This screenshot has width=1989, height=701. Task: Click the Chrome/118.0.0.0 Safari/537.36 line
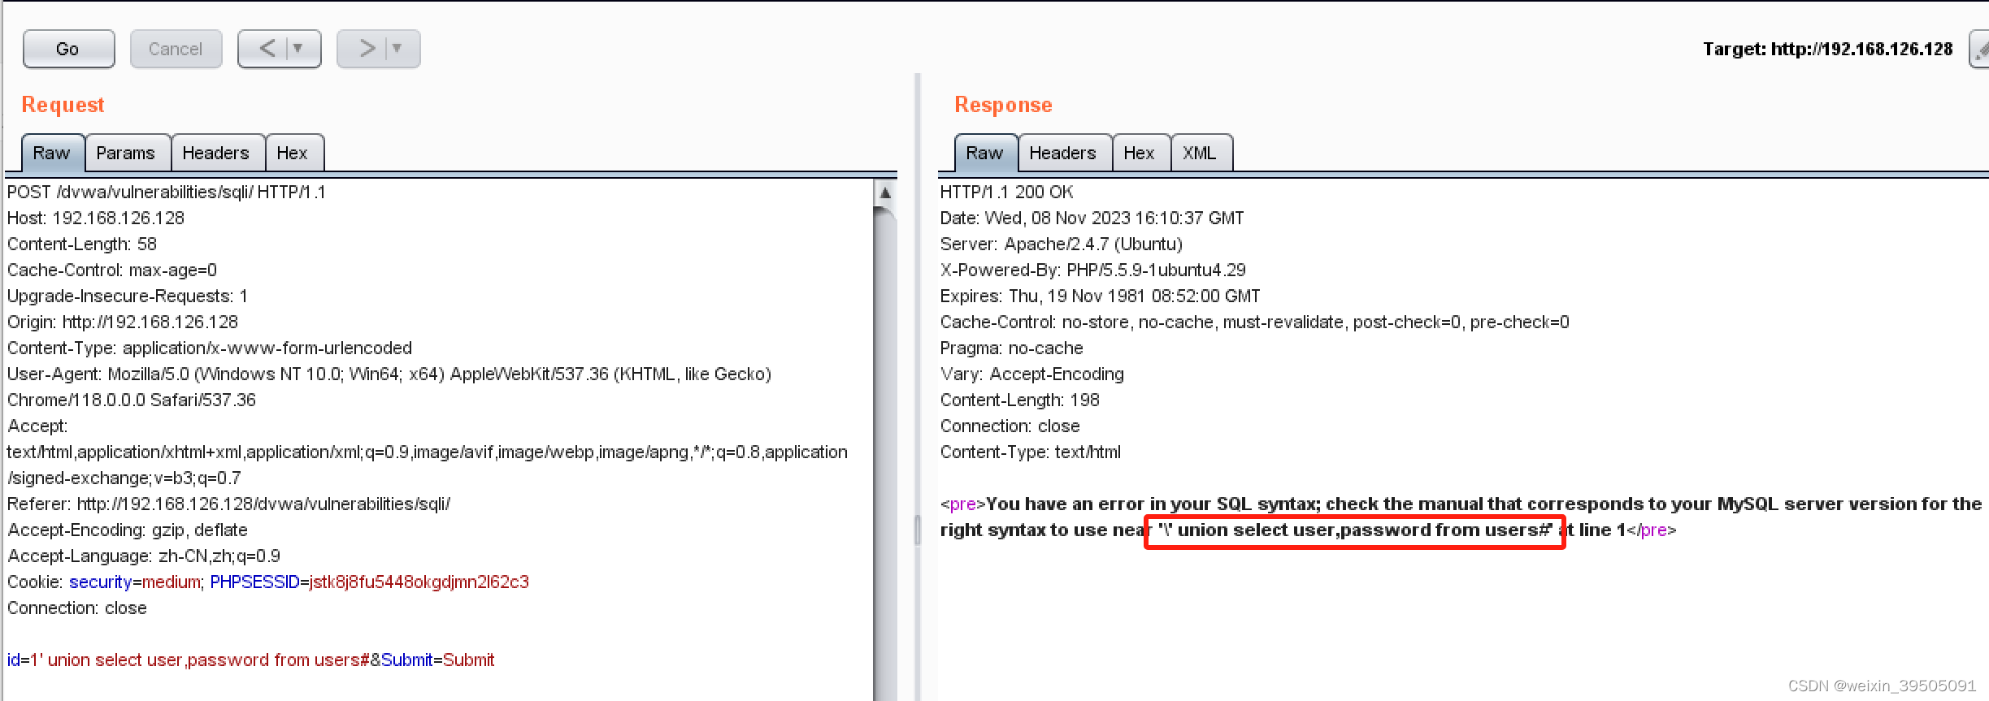(132, 400)
